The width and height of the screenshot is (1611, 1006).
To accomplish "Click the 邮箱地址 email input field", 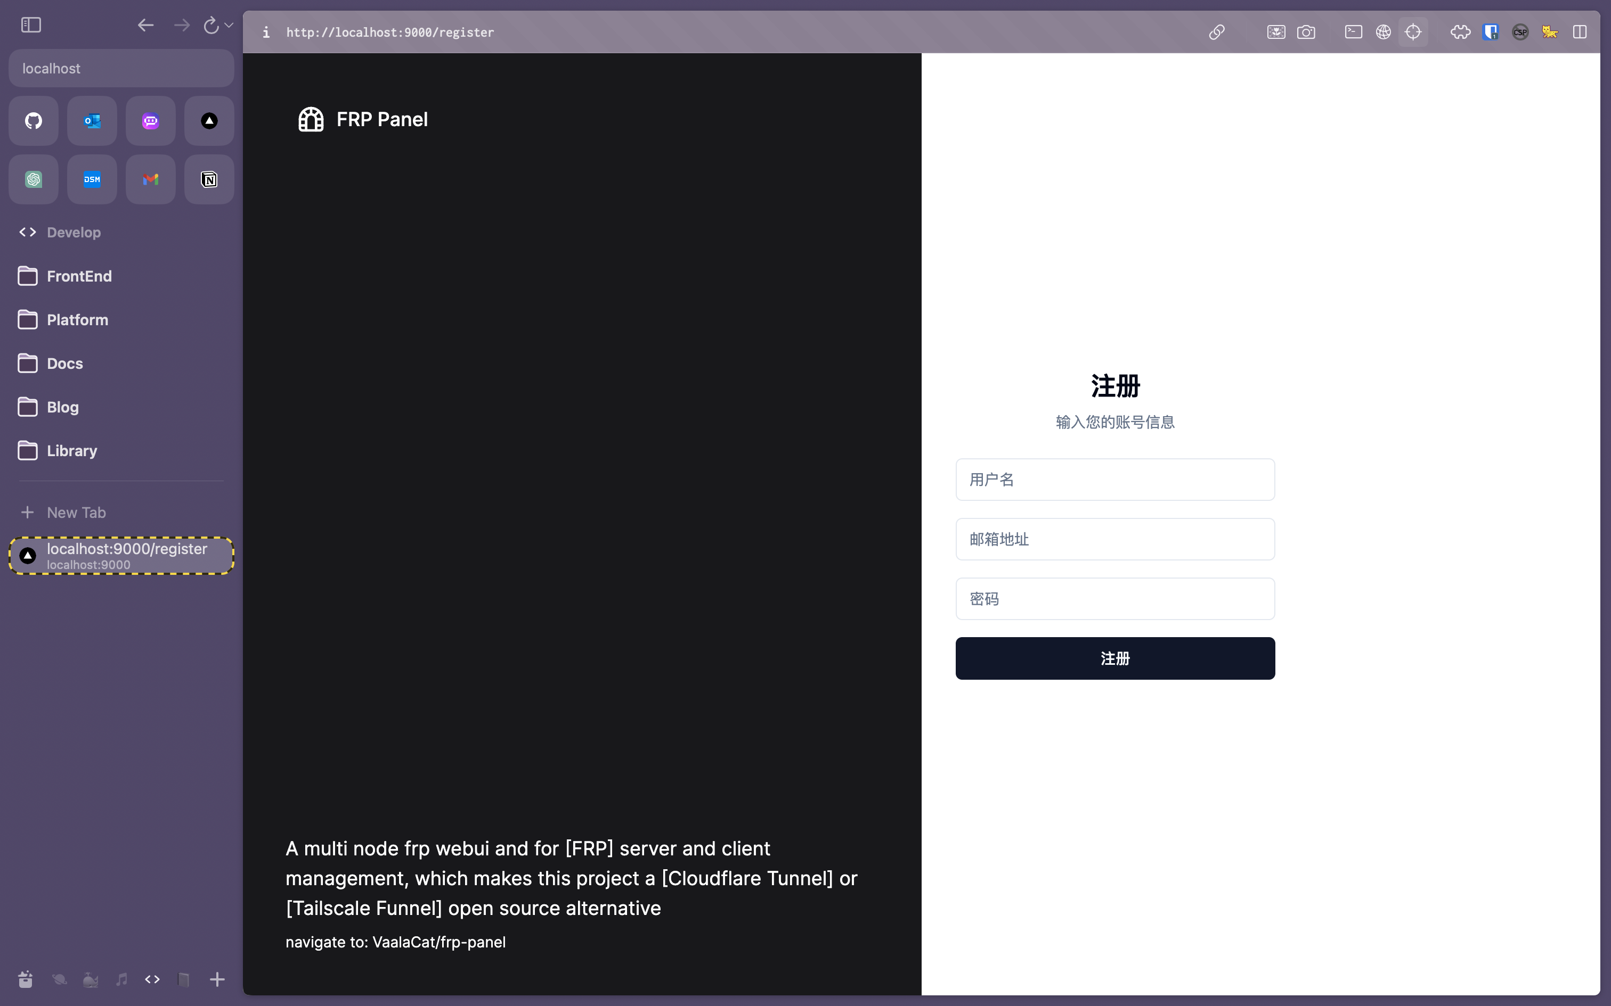I will click(1115, 539).
